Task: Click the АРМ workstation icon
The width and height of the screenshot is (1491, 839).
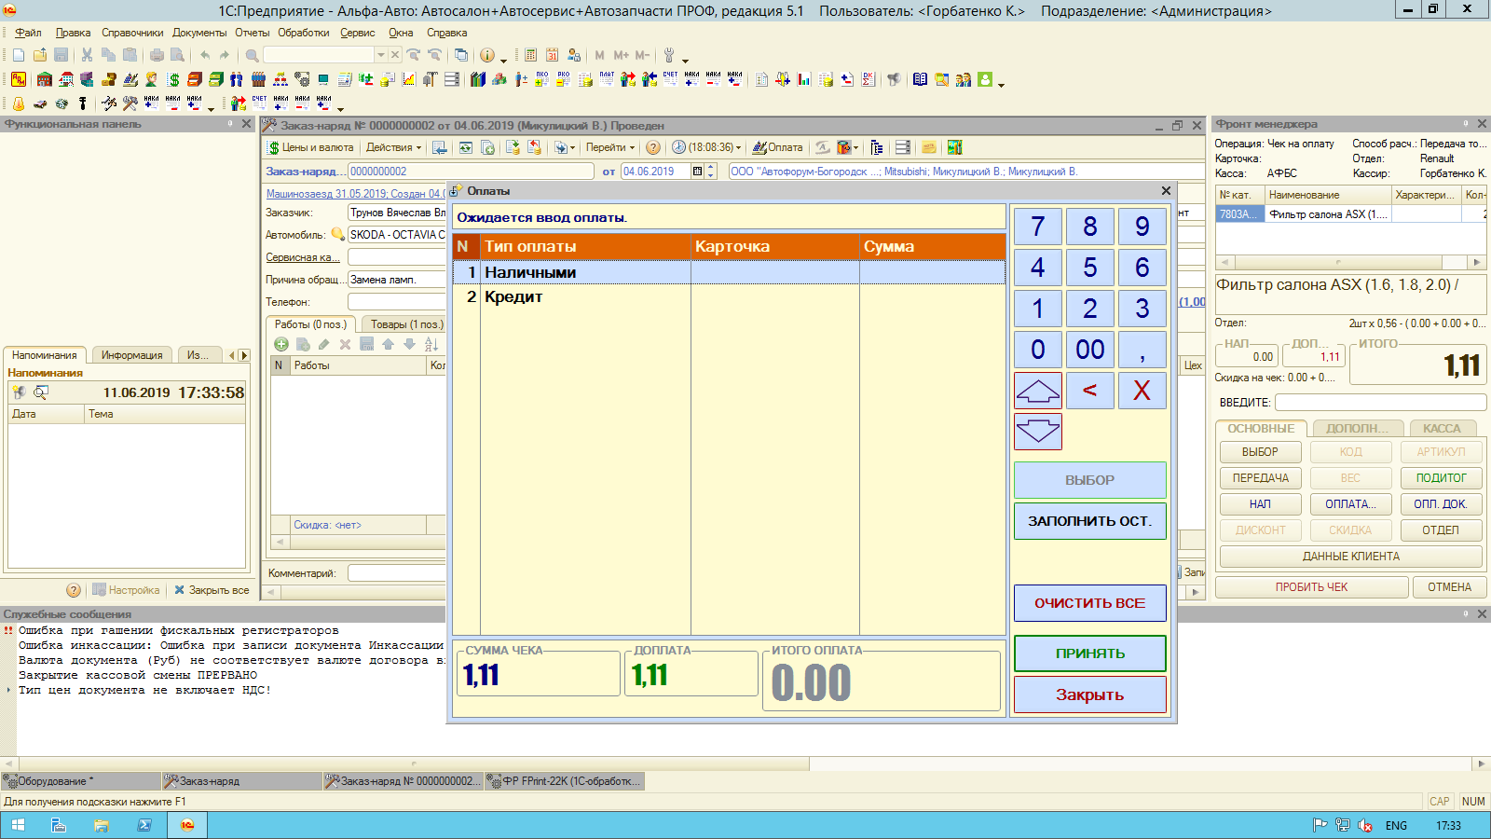Action: click(19, 79)
